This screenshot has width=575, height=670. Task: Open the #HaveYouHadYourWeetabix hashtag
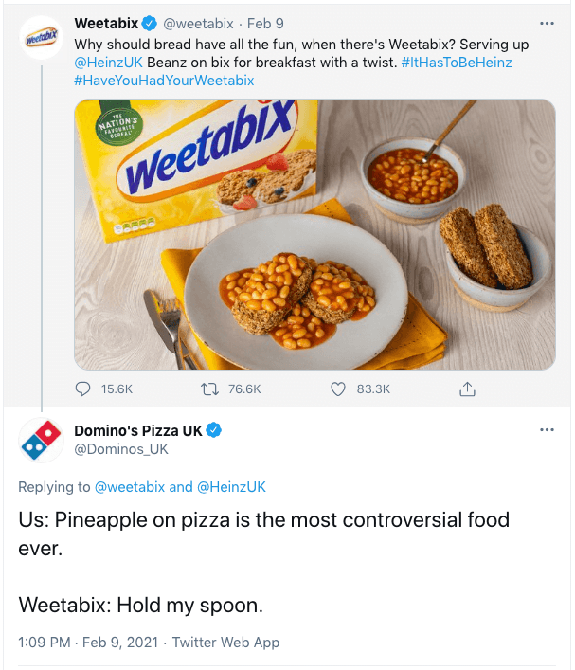pos(164,81)
